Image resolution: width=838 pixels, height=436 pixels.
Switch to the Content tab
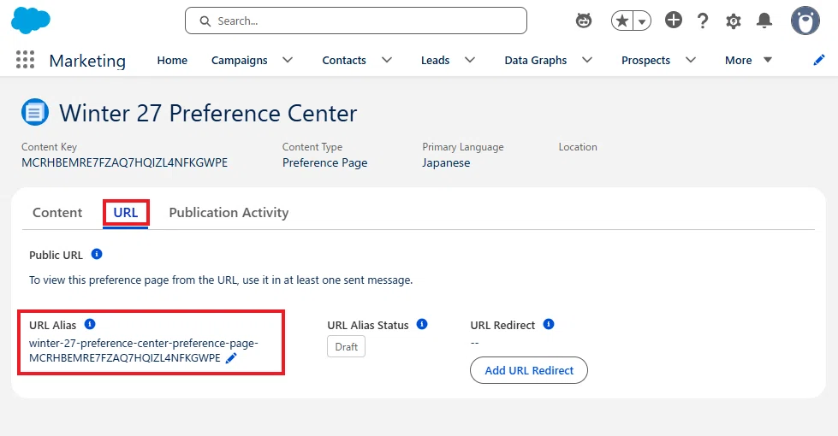tap(57, 212)
